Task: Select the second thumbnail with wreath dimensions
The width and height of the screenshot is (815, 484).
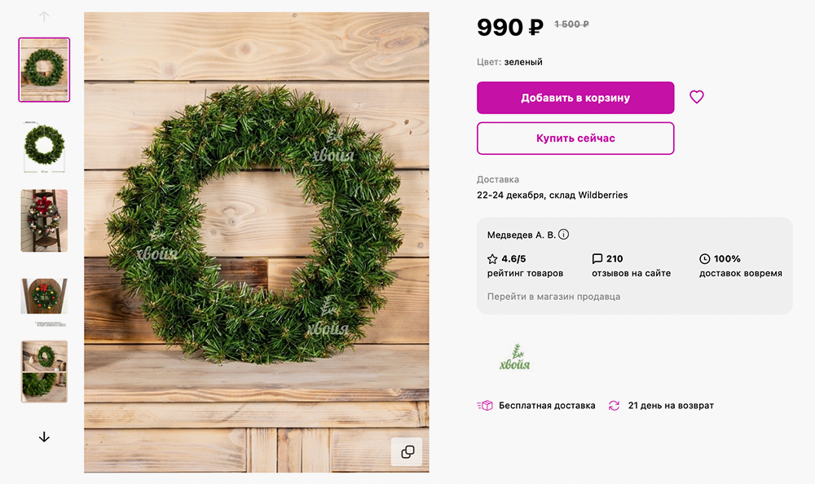Action: (44, 145)
